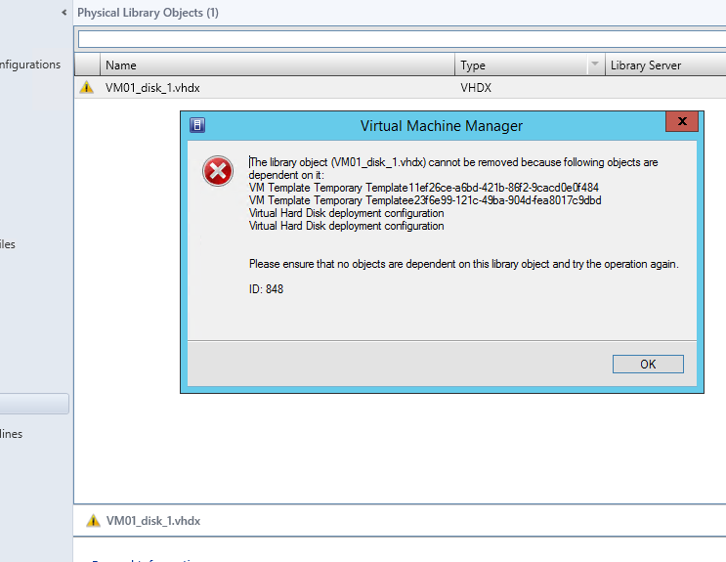Close the Virtual Machine Manager dialog
This screenshot has height=562, width=726.
click(681, 123)
